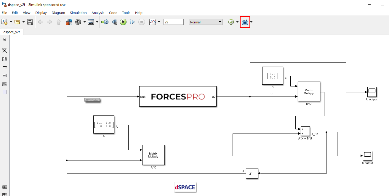The width and height of the screenshot is (389, 196).
Task: Open the Diagram menu
Action: (x=58, y=13)
